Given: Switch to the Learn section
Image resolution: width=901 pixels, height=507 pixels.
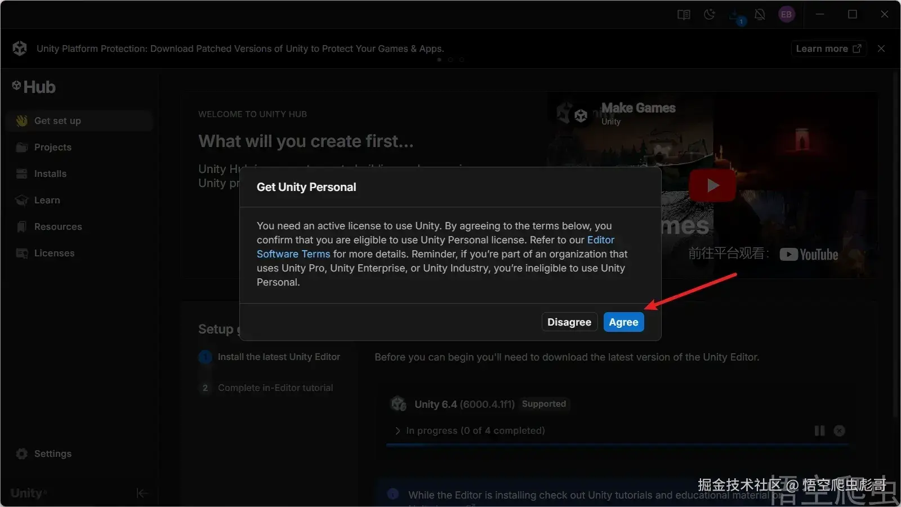Looking at the screenshot, I should (79, 200).
